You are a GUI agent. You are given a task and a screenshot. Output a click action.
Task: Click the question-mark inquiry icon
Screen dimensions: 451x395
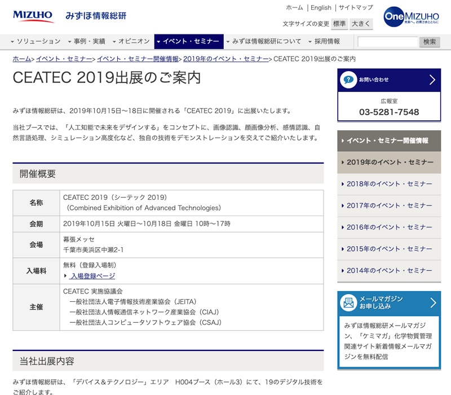click(x=348, y=80)
